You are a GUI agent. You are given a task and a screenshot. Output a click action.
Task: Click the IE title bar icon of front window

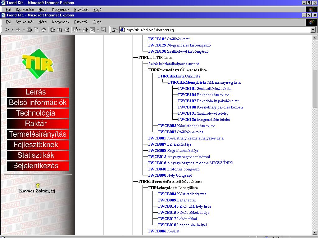[x=3, y=15]
